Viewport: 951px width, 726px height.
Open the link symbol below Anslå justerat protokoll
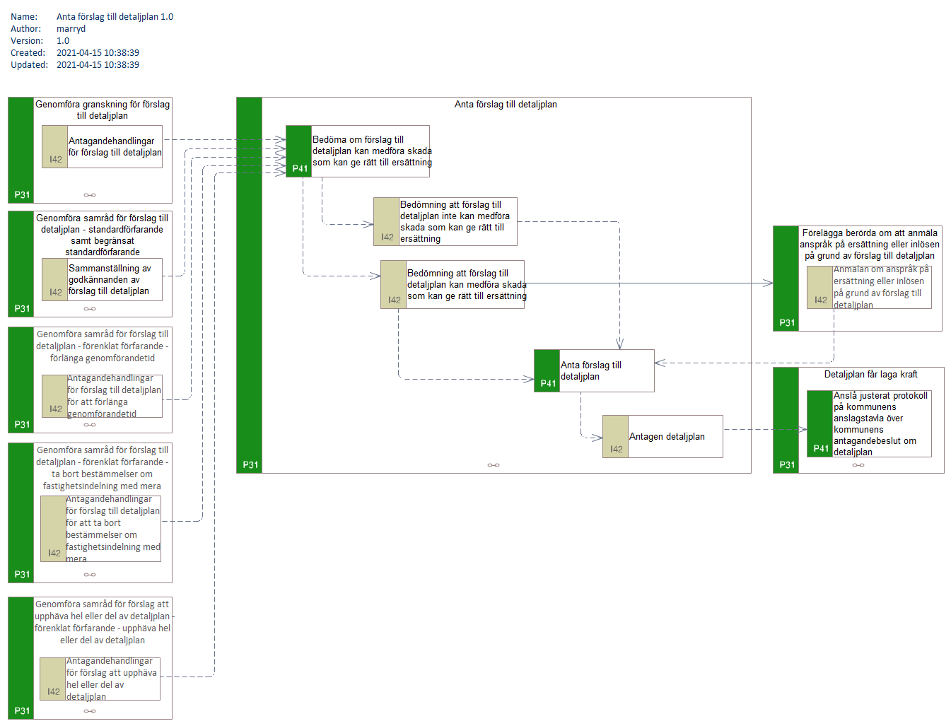858,465
